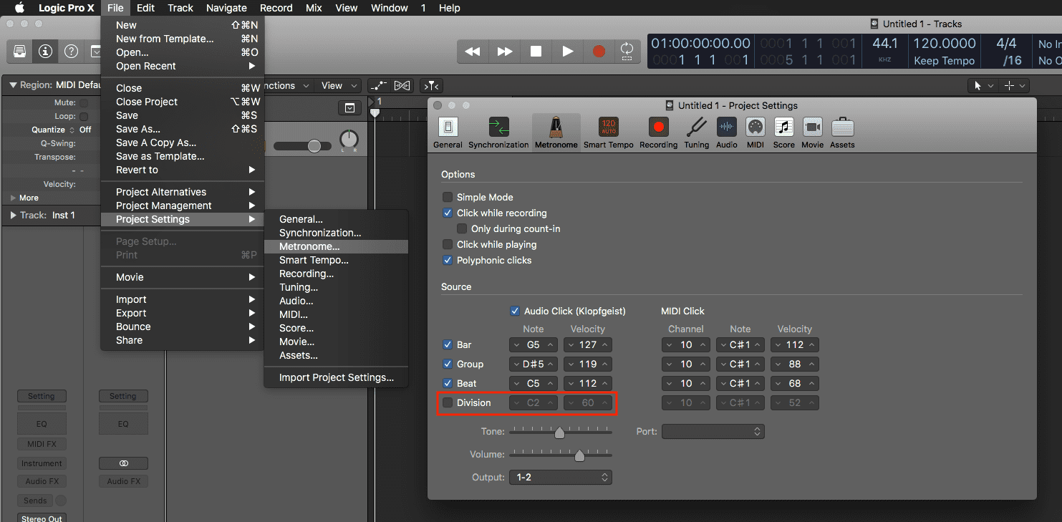Open the Assets settings pane
The image size is (1062, 522).
[x=842, y=132]
